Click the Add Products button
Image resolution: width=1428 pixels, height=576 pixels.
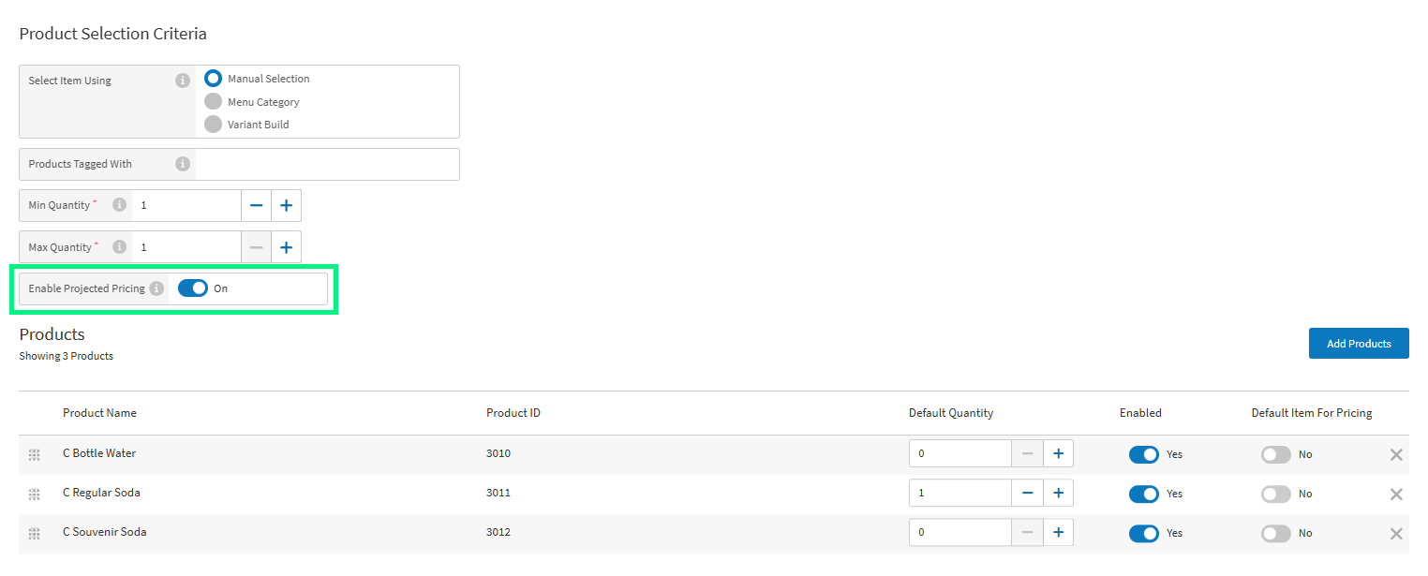tap(1358, 343)
